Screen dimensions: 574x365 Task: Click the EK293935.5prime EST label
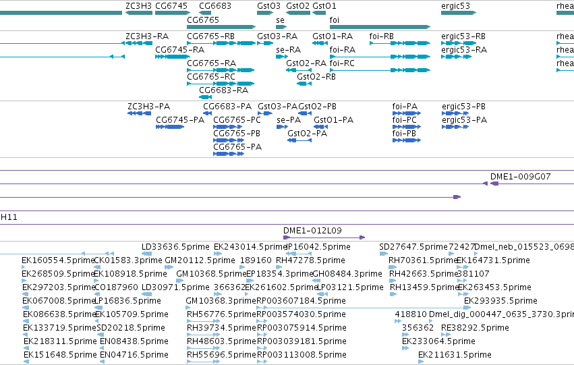point(500,300)
